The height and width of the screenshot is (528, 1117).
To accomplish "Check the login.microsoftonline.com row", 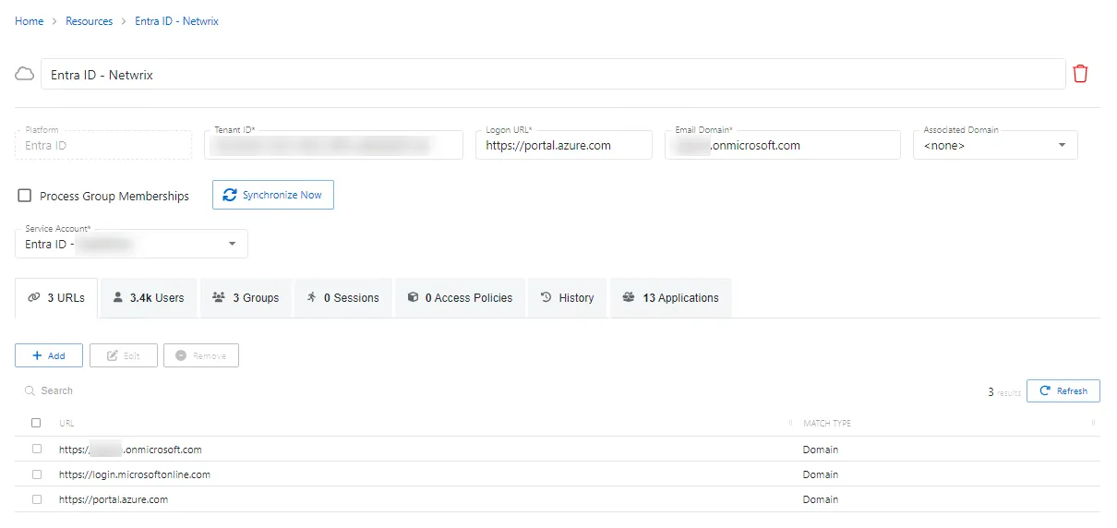I will click(37, 474).
